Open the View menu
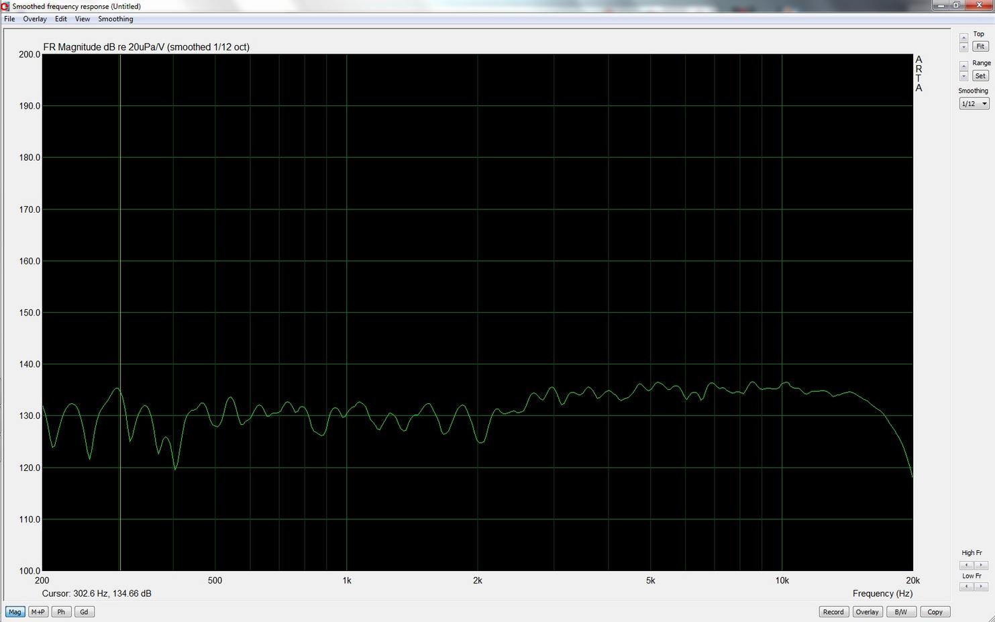995x622 pixels. (x=83, y=19)
